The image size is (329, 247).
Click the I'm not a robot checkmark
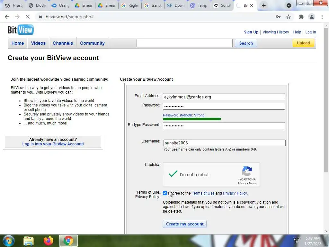173,174
